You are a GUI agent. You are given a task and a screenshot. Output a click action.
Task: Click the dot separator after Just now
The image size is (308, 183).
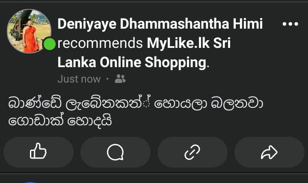click(x=107, y=79)
